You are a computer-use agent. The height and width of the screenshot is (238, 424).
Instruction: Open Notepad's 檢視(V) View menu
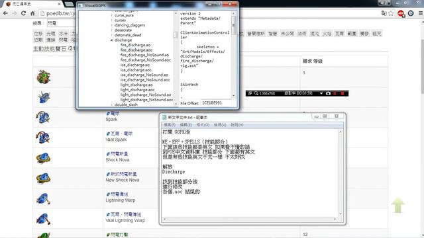220,125
